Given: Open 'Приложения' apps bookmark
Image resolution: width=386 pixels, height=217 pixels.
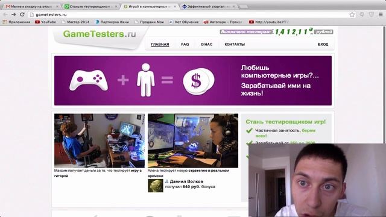Looking at the screenshot, I should (x=16, y=22).
